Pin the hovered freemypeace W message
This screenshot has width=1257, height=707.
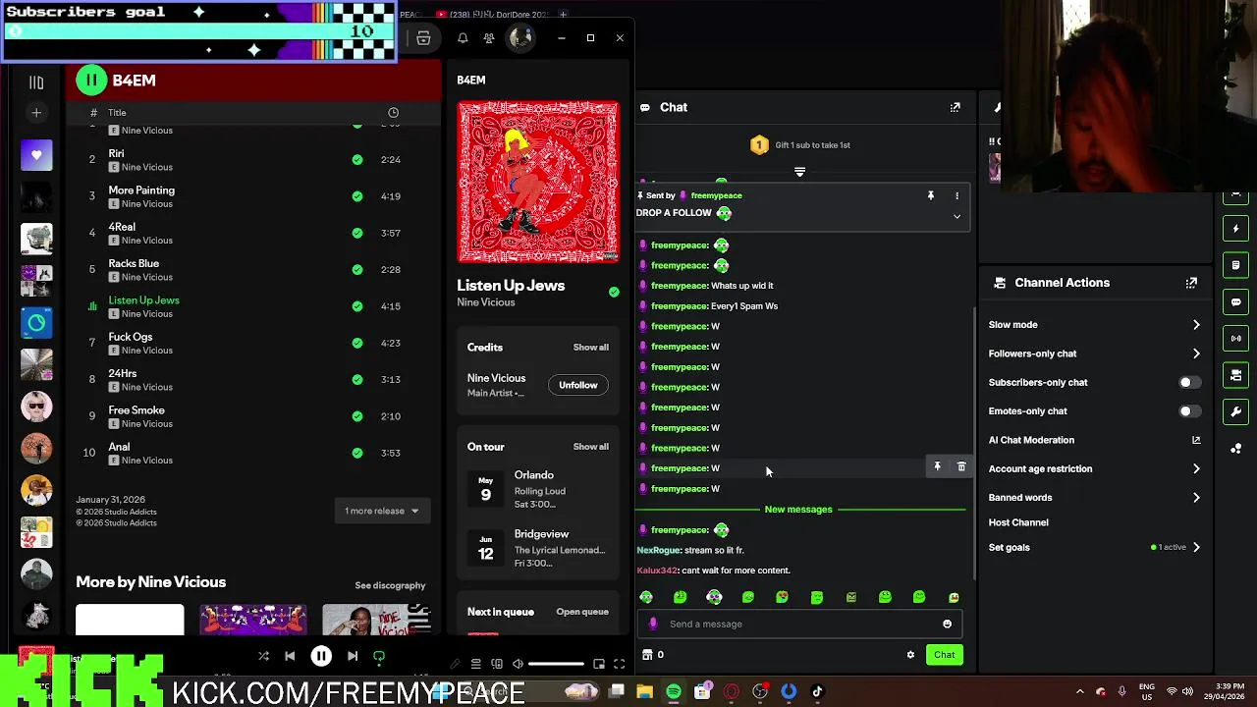pyautogui.click(x=937, y=467)
